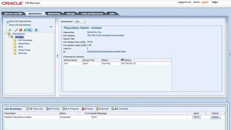Image resolution: width=231 pixels, height=130 pixels.
Task: Open Assemblies in the tree
Action: 24,43
